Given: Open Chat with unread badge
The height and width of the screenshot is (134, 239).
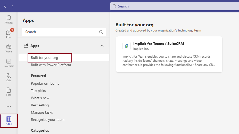Looking at the screenshot, I should 9,34.
